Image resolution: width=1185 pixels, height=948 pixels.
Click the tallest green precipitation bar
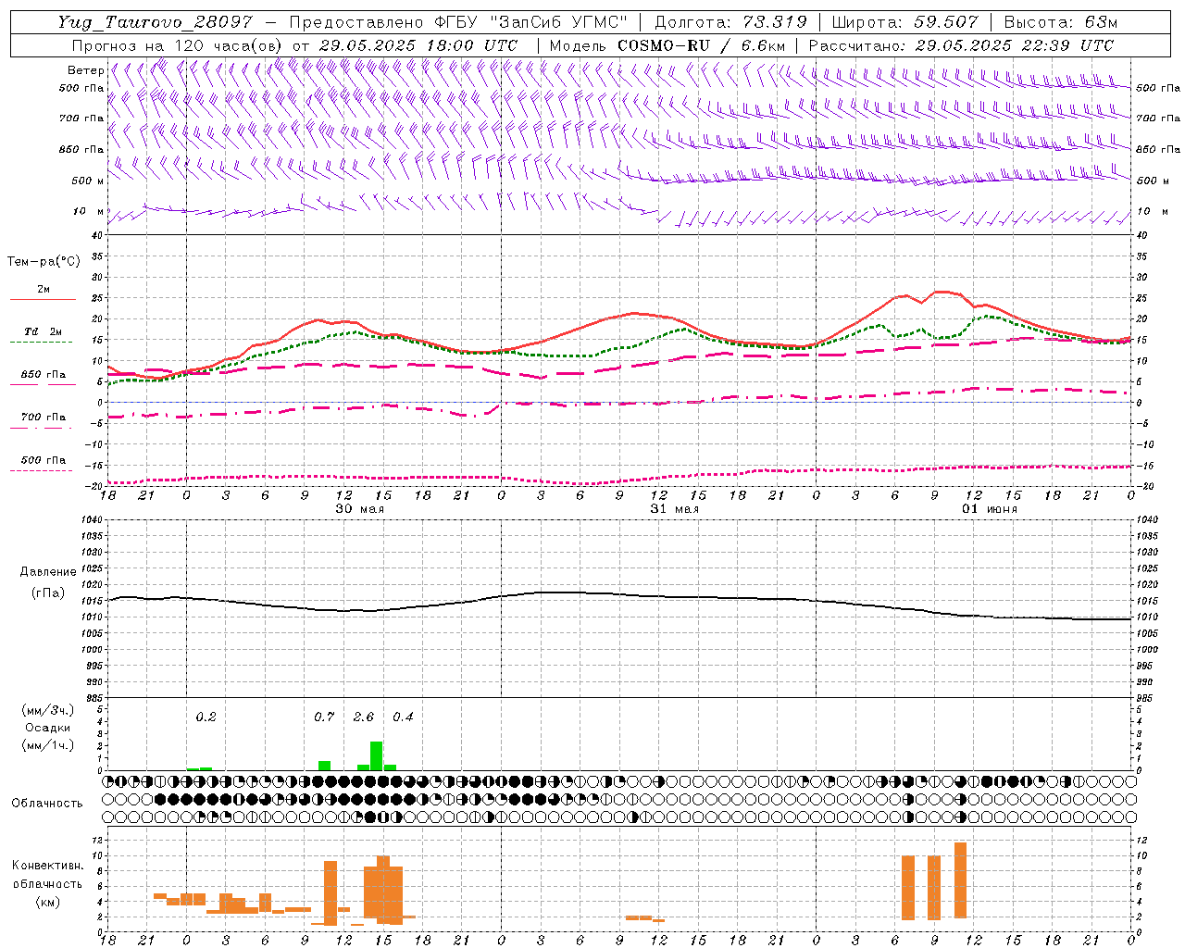coord(377,755)
